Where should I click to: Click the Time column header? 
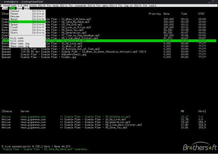tap(184, 14)
